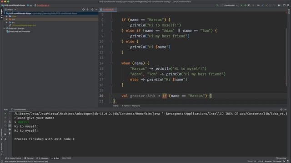Click the pin tab icon in Run panel

click(x=5, y=139)
